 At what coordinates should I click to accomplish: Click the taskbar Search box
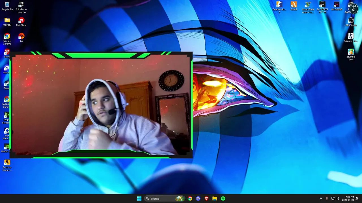tap(165, 198)
